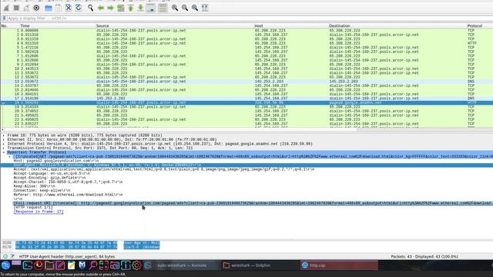
Task: Select packet 4 HTTP row
Action: tap(246, 43)
